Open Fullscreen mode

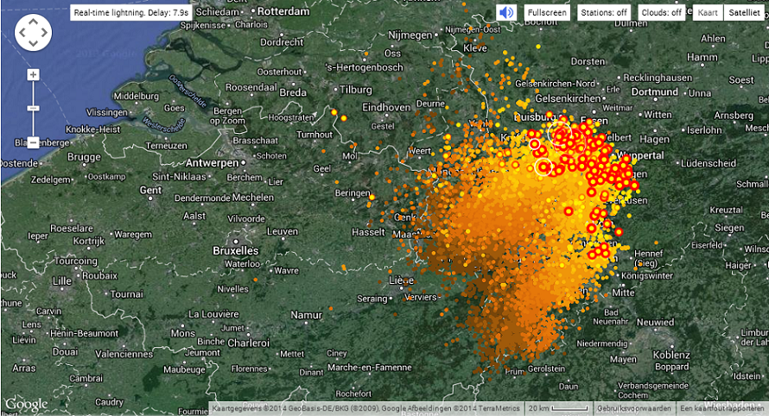pos(547,12)
